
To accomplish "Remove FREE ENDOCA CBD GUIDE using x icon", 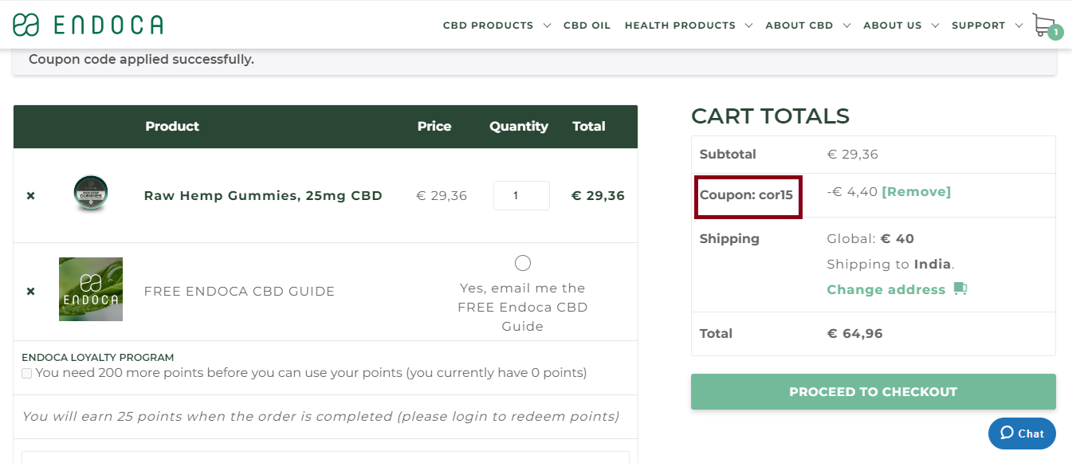I will [30, 291].
